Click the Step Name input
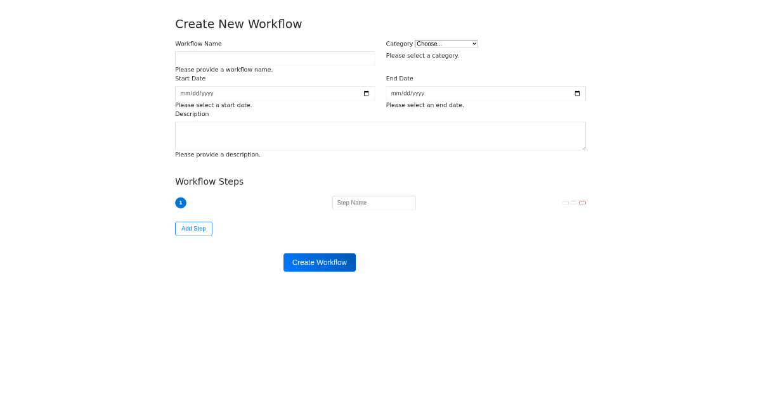This screenshot has width=761, height=399. [374, 203]
